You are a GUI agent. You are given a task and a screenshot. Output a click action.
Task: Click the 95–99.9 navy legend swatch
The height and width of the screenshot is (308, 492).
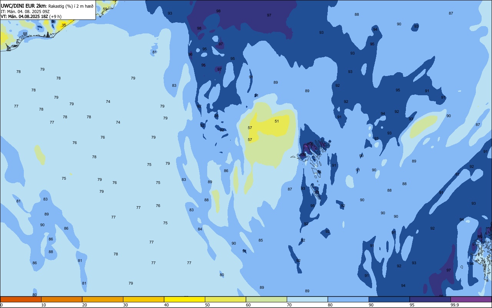pos(430,299)
